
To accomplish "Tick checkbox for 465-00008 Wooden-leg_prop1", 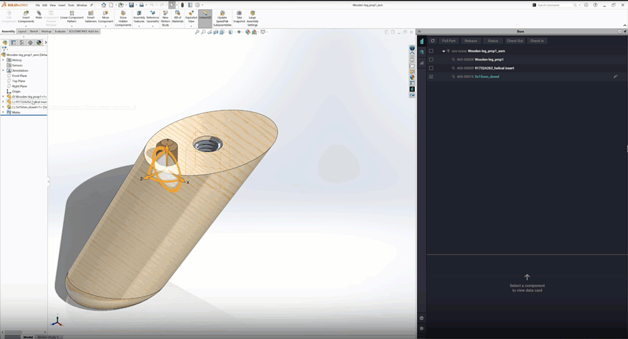I will (431, 60).
